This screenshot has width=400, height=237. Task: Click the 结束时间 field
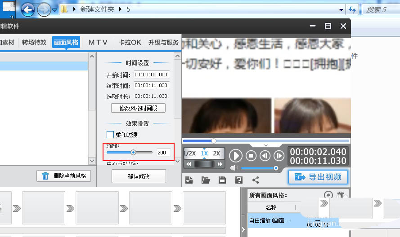152,85
